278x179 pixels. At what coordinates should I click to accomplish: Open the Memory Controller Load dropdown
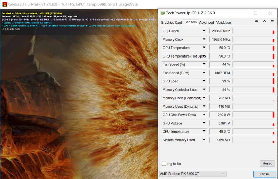(204, 89)
